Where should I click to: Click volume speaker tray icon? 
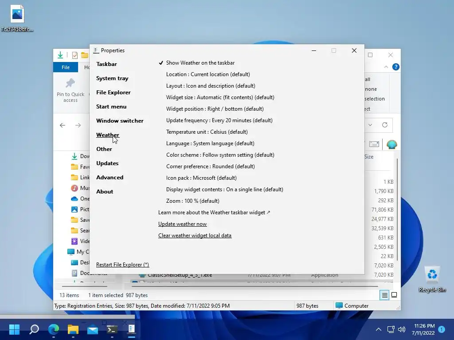tap(401, 329)
